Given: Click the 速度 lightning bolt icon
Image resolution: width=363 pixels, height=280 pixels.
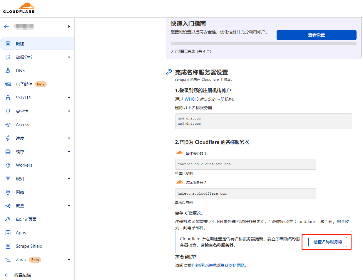Looking at the screenshot, I should [x=8, y=138].
